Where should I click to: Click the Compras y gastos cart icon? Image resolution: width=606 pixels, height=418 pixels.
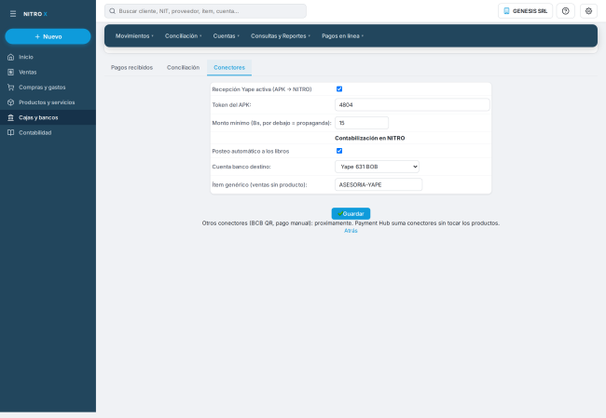coord(11,88)
